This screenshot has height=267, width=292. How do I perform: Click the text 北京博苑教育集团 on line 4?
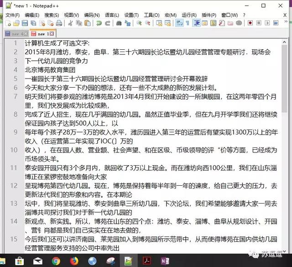click(50, 70)
